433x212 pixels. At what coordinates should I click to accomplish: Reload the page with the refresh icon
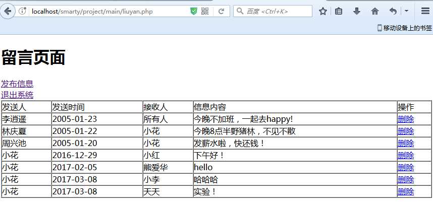coord(221,11)
